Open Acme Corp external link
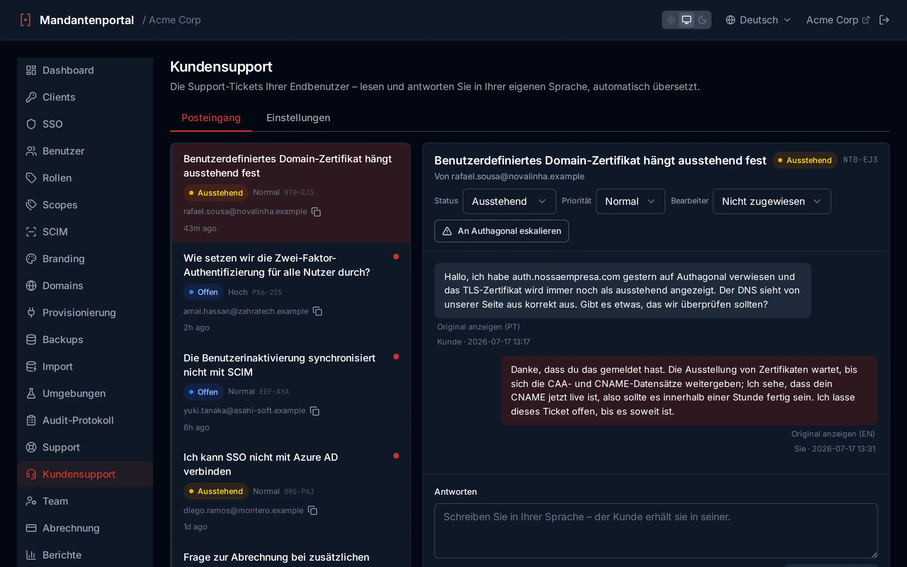Screen dimensions: 907x567 pyautogui.click(x=838, y=20)
